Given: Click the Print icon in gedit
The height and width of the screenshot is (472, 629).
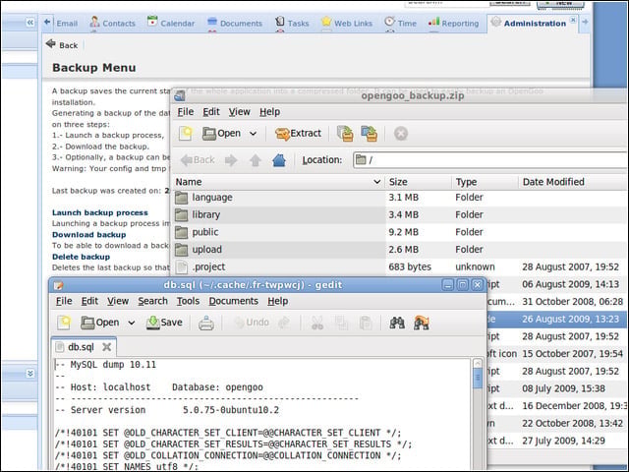Looking at the screenshot, I should coord(206,323).
